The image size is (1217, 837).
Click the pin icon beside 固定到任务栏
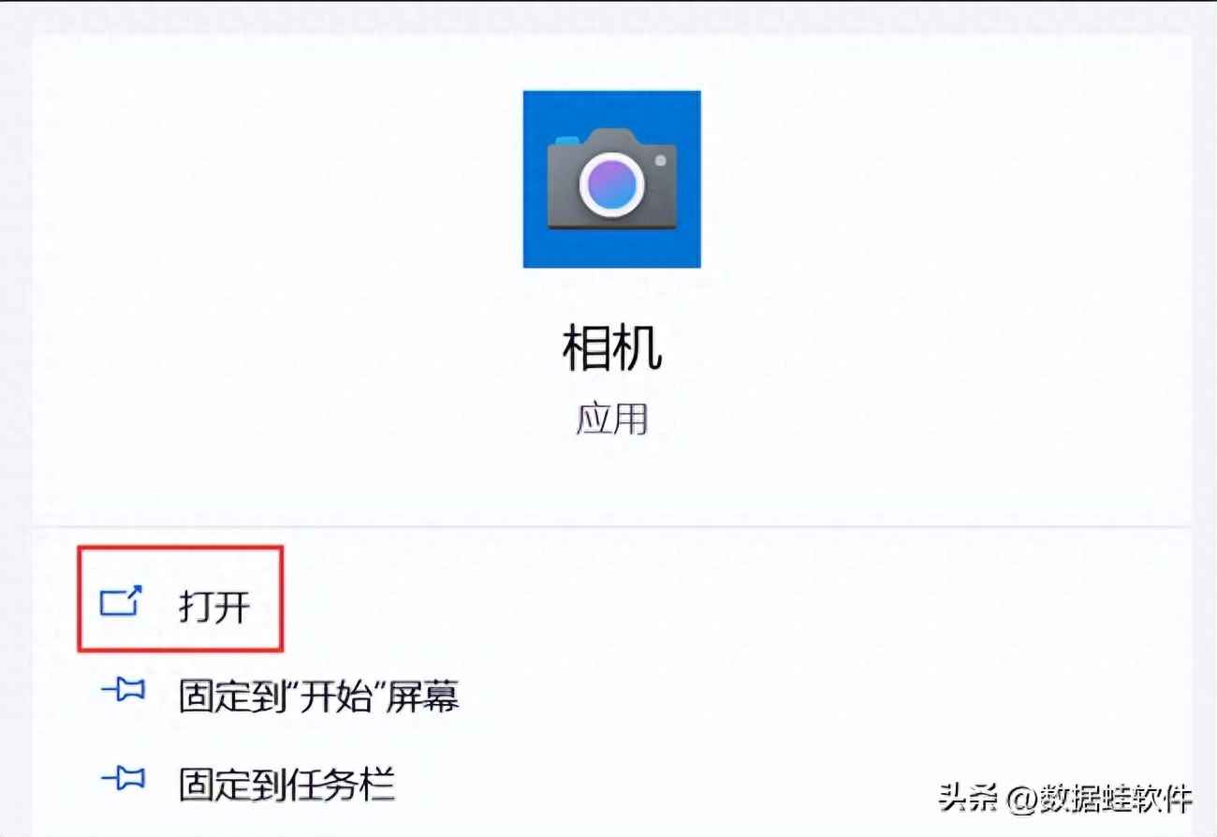click(122, 779)
